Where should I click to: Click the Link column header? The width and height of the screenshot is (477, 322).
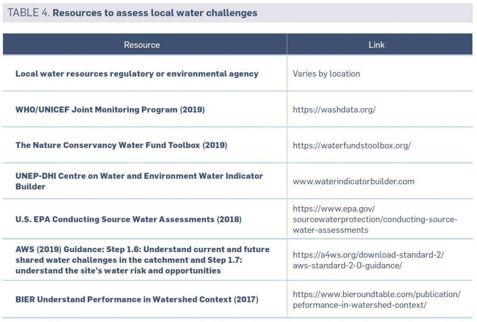376,45
